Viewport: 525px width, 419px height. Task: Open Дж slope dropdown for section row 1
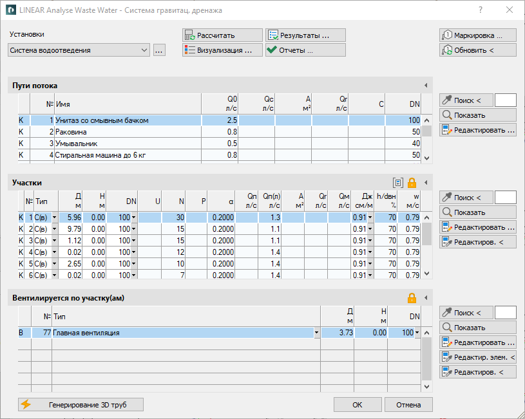370,218
